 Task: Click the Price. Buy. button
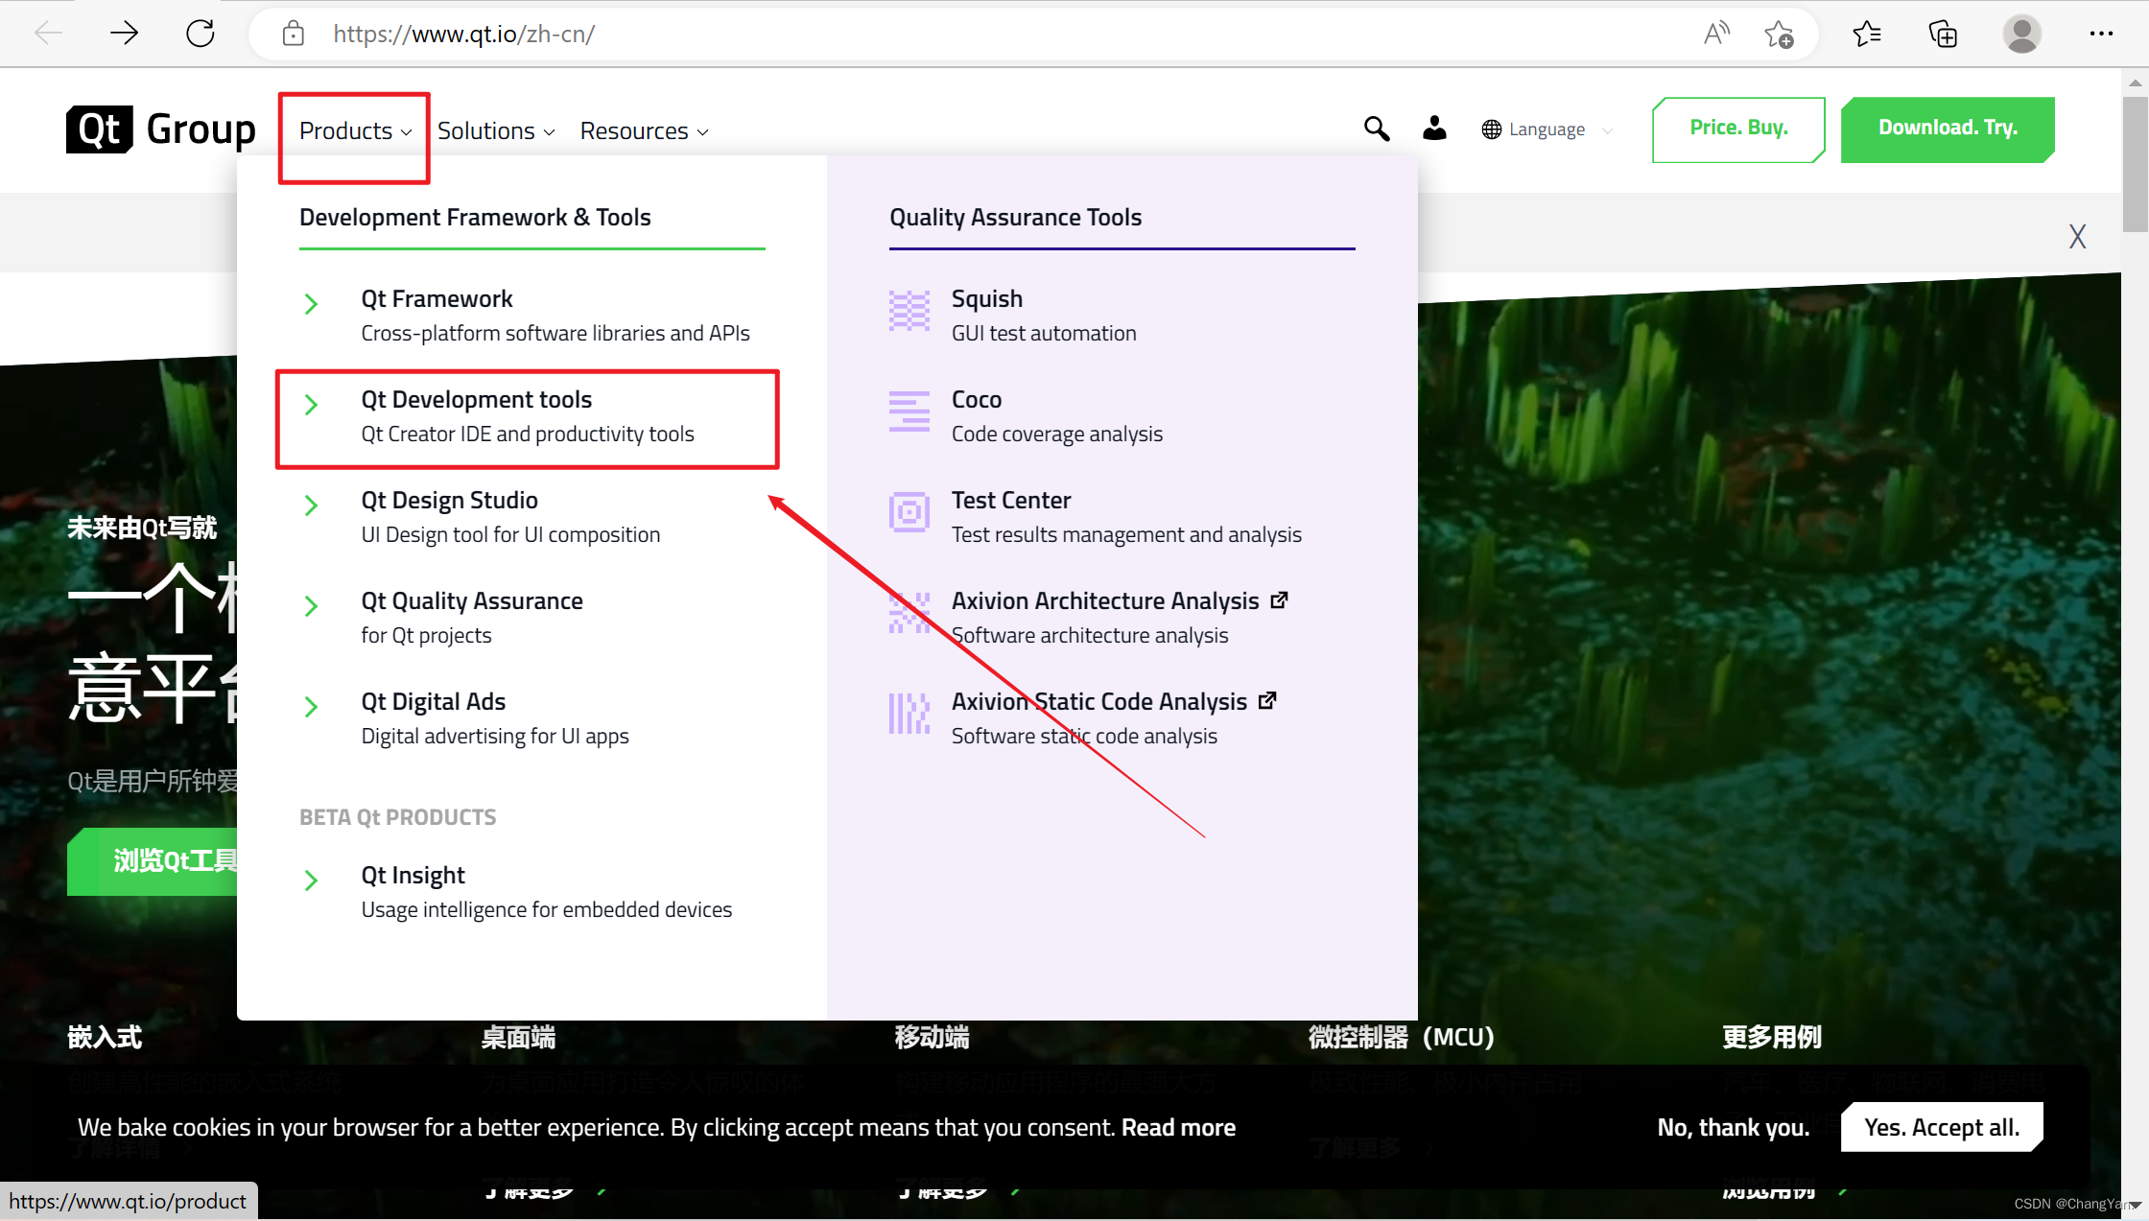[1738, 129]
